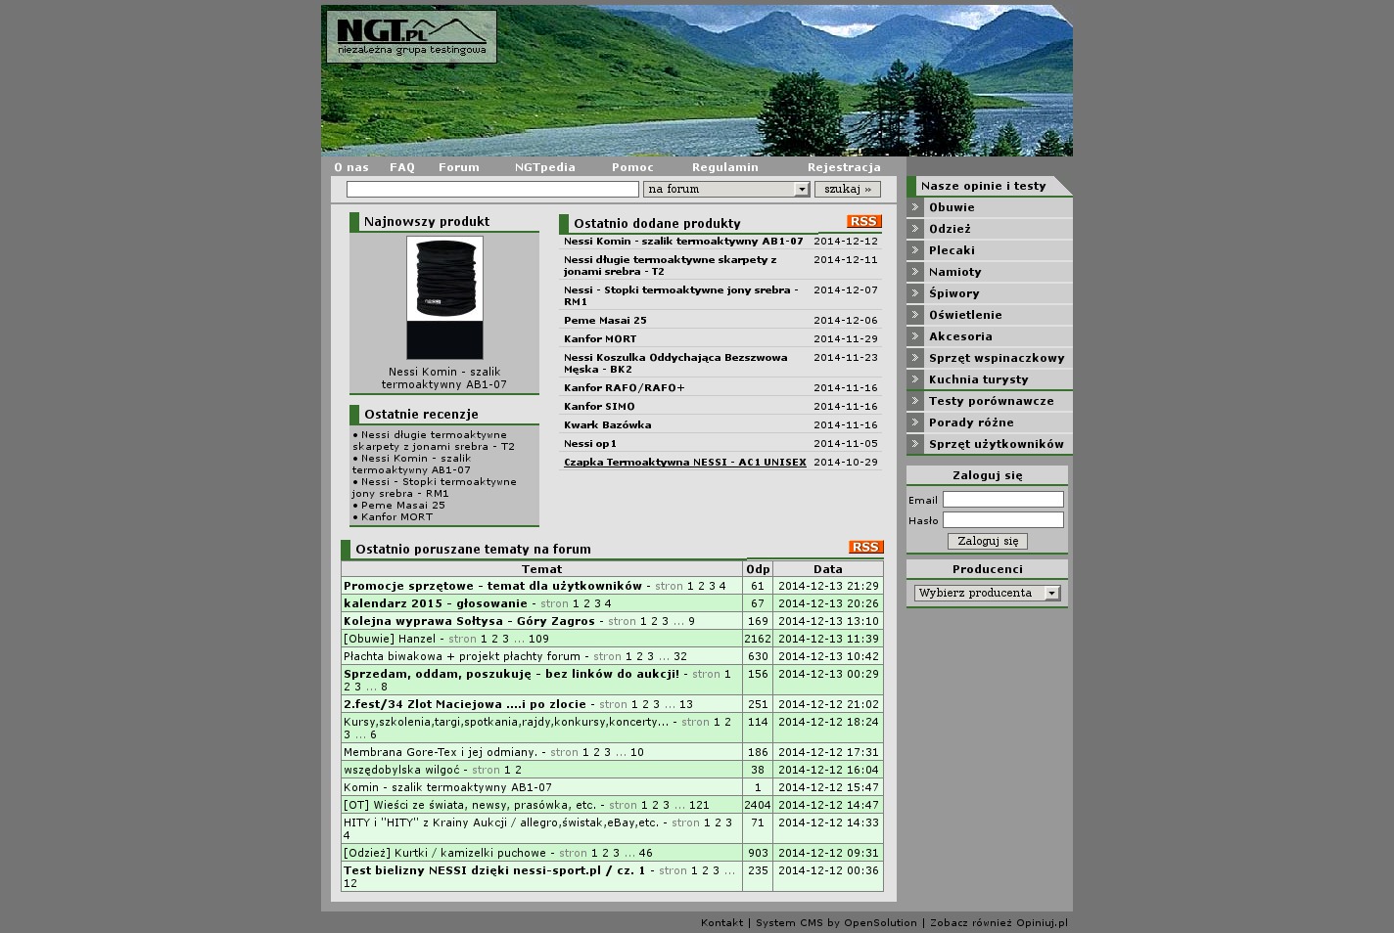Open RSS feed for recently added products
Screen dimensions: 1394x933
[x=863, y=222]
